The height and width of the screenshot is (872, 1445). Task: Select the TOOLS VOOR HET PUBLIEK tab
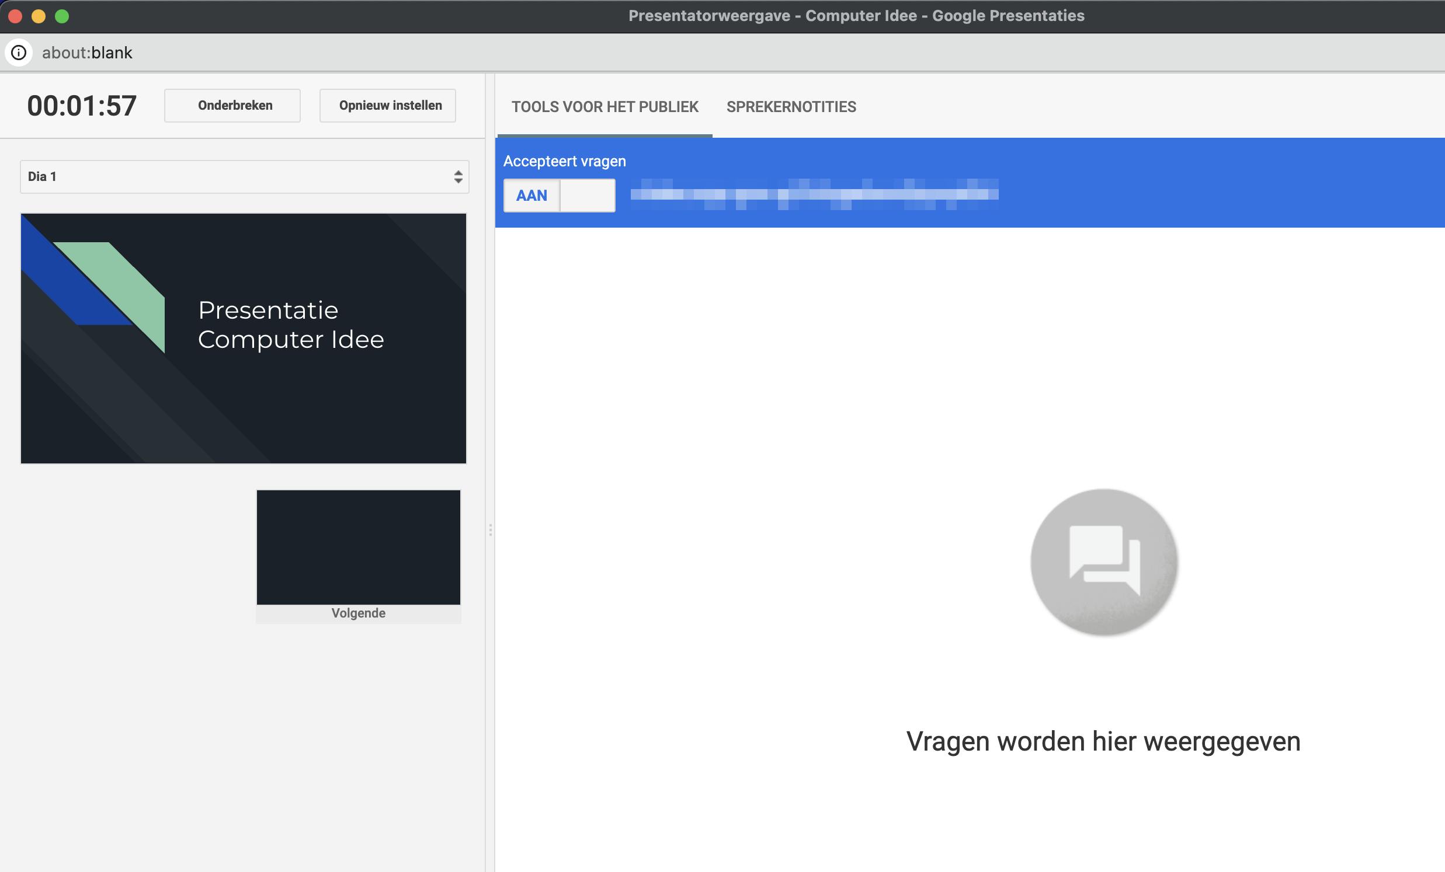[x=605, y=107]
